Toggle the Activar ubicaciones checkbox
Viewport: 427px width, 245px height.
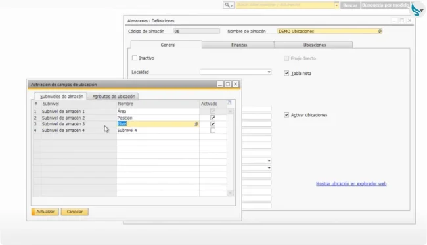click(286, 114)
